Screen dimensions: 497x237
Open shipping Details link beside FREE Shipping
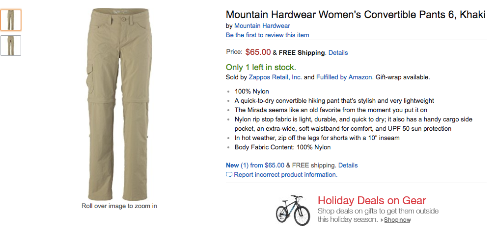coord(338,52)
